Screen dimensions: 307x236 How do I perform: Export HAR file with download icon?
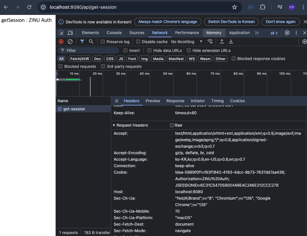231,42
